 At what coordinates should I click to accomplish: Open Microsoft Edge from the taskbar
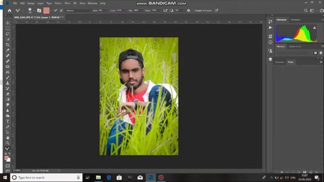click(109, 177)
